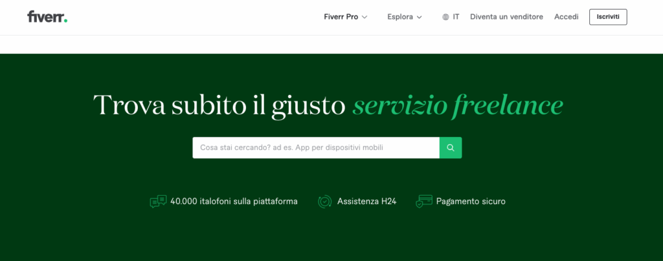This screenshot has width=663, height=261.
Task: Click the Fiverr logo
Action: click(47, 17)
